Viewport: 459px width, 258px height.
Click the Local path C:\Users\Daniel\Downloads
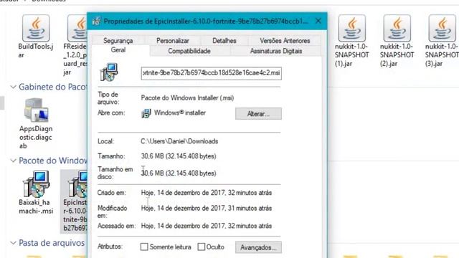tap(179, 141)
